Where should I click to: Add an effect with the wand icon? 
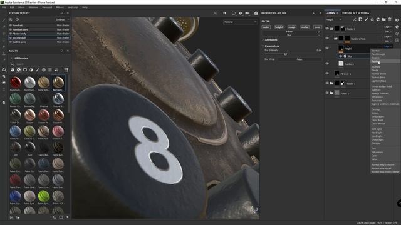(355, 19)
